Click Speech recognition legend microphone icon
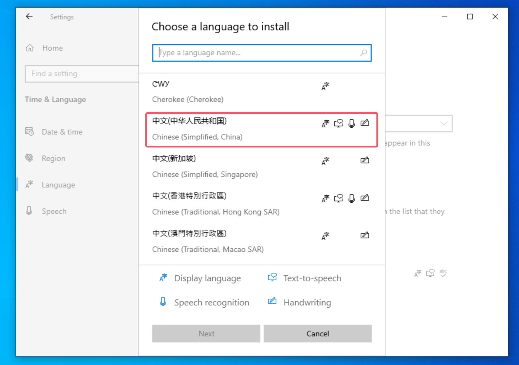Image resolution: width=519 pixels, height=365 pixels. (x=163, y=302)
